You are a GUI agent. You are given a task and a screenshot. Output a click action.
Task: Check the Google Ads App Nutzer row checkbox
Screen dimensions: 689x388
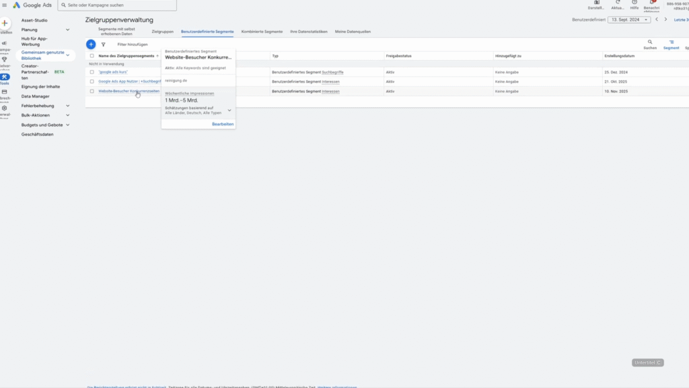pos(92,82)
